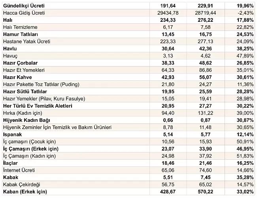
Task: Click Her Türlü Ev Temizlik Aletleri label
Action: pyautogui.click(x=38, y=106)
